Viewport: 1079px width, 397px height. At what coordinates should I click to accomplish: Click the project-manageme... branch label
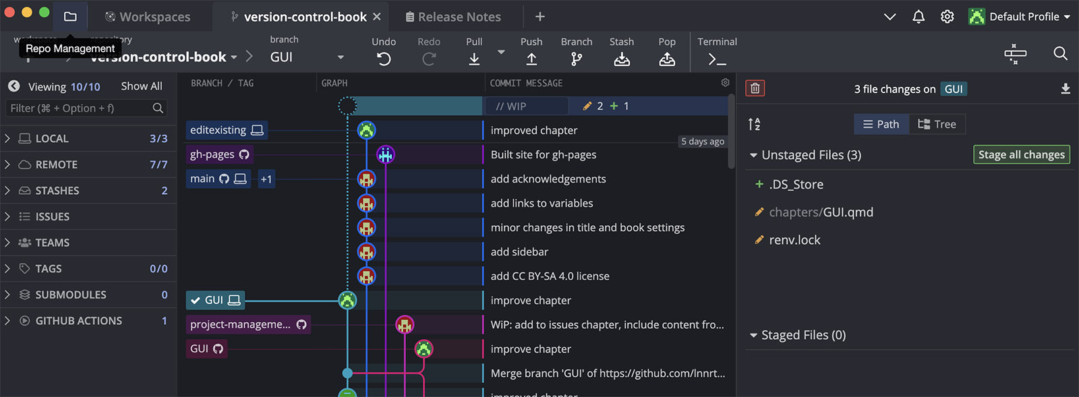point(248,324)
